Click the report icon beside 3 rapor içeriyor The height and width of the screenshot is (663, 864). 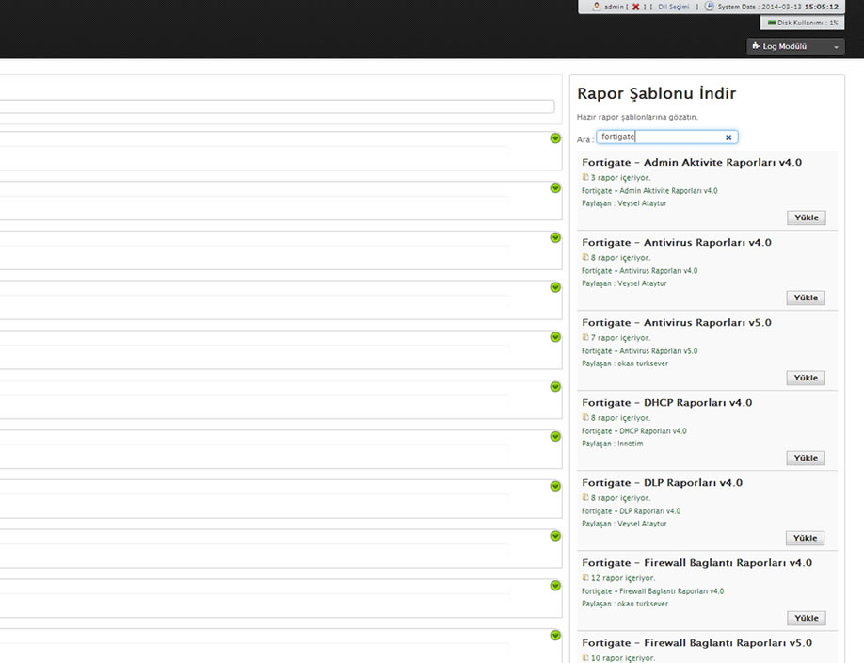pos(585,177)
